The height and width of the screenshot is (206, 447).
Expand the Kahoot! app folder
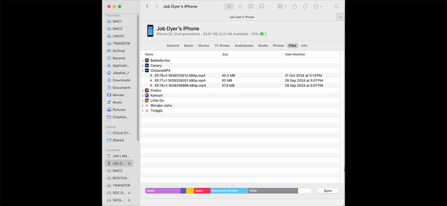pos(143,95)
